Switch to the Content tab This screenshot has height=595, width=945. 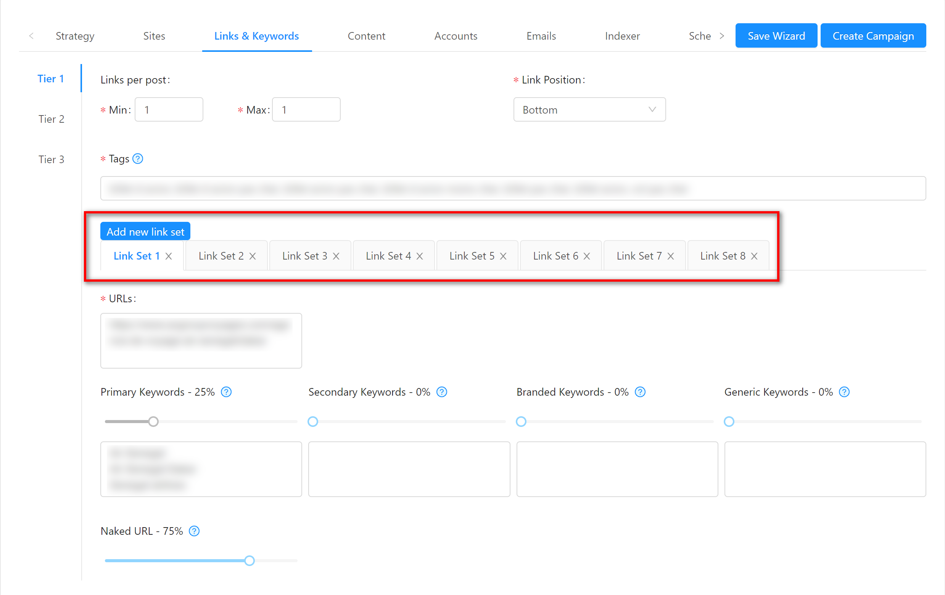pyautogui.click(x=366, y=36)
